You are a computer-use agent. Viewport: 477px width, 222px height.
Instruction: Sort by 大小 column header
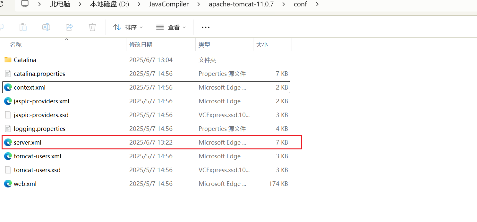[x=262, y=45]
